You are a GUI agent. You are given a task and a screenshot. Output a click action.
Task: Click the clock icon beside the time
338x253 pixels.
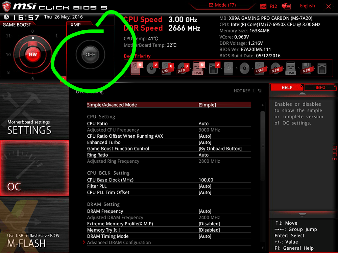tap(6, 17)
